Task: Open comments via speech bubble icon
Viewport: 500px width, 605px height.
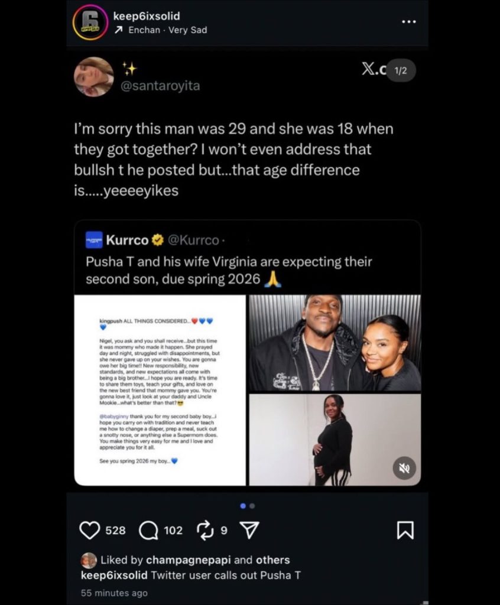Action: [149, 531]
